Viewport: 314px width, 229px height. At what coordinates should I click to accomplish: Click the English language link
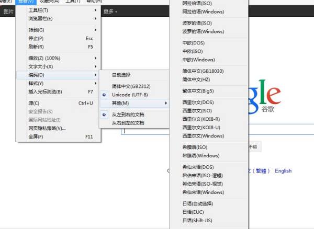(x=283, y=171)
